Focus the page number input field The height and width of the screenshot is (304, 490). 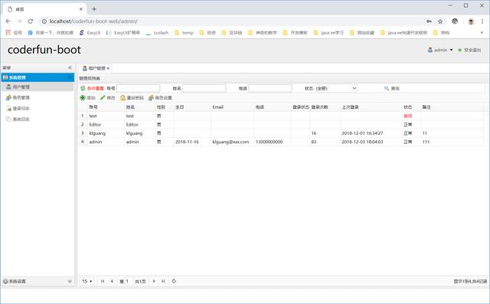[x=129, y=281]
